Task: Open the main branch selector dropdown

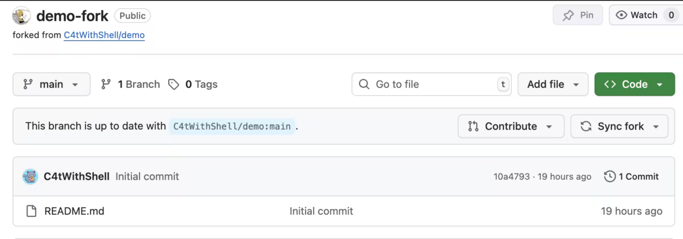Action: 51,85
